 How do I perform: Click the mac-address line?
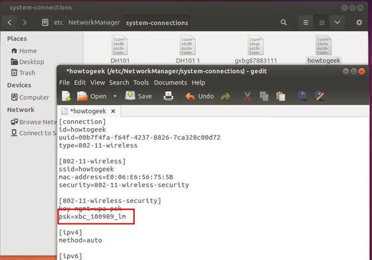[116, 177]
